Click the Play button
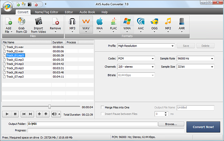Screen dimensions: 224x141 tap(7, 114)
